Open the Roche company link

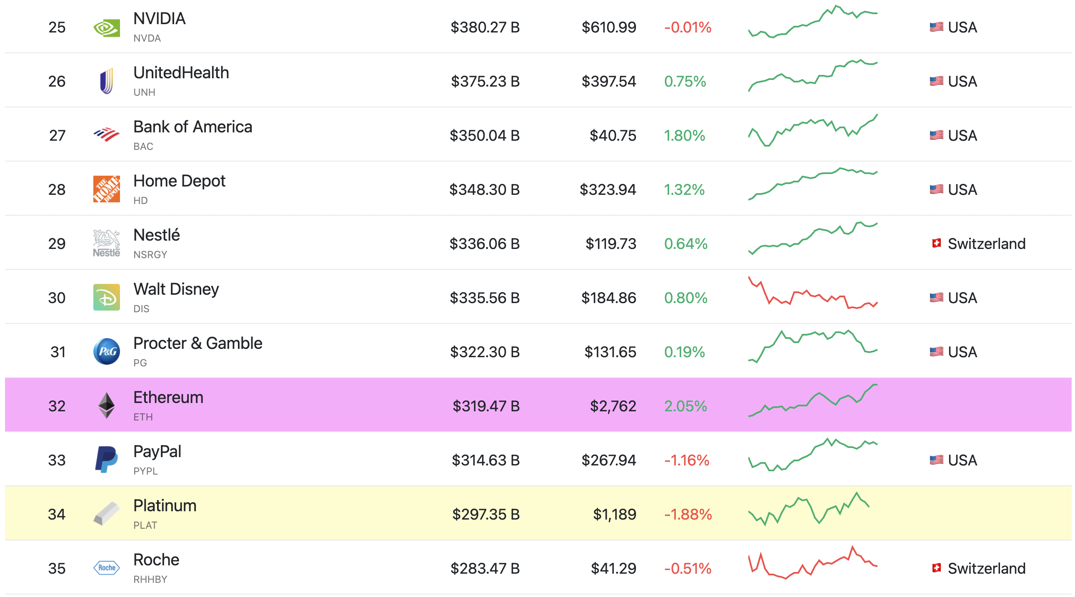[156, 560]
